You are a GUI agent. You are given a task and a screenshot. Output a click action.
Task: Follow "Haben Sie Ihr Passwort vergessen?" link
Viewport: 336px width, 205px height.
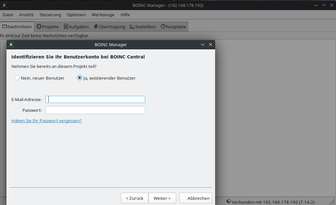coord(46,121)
